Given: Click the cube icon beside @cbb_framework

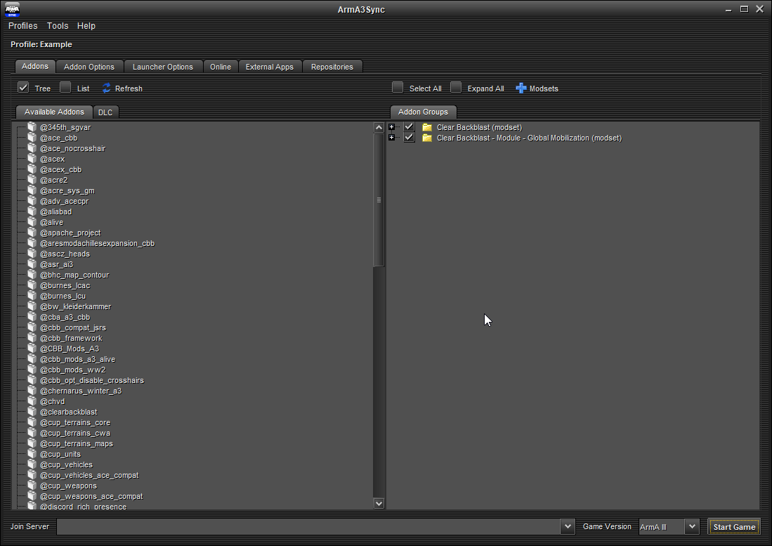Looking at the screenshot, I should click(32, 338).
